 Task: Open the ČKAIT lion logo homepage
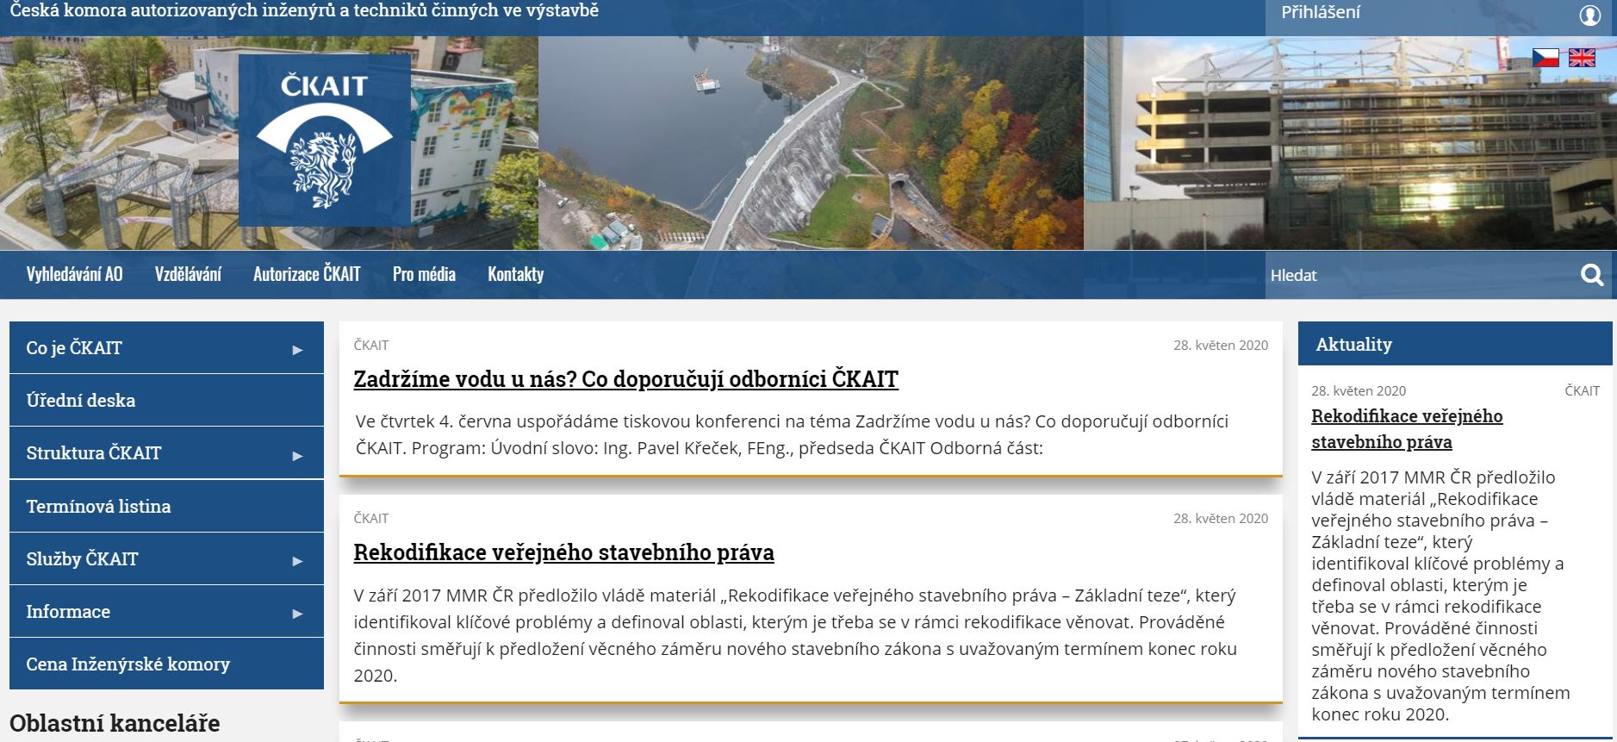[324, 140]
